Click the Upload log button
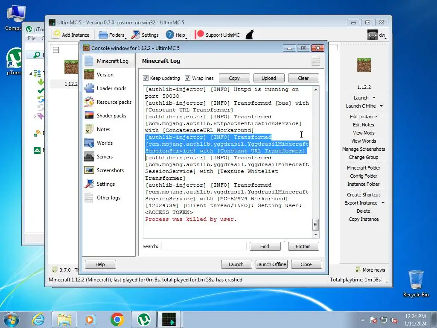This screenshot has width=437, height=328. pyautogui.click(x=269, y=78)
